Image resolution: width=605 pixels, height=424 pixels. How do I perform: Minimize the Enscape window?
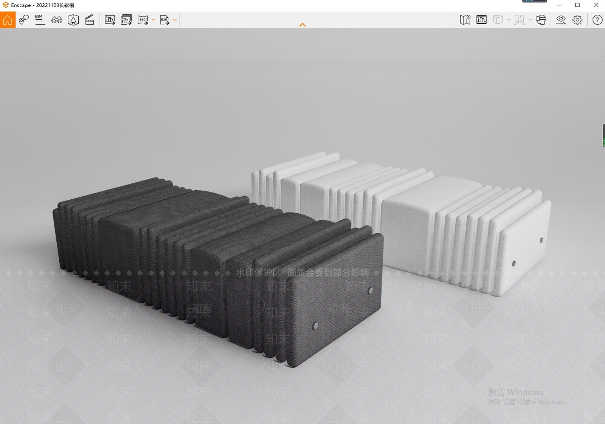click(559, 5)
